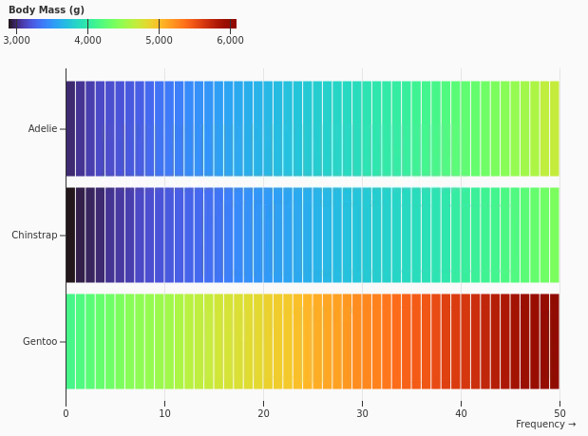588x436 pixels.
Task: Click the Body Mass color gradient legend bar
Action: tap(123, 24)
